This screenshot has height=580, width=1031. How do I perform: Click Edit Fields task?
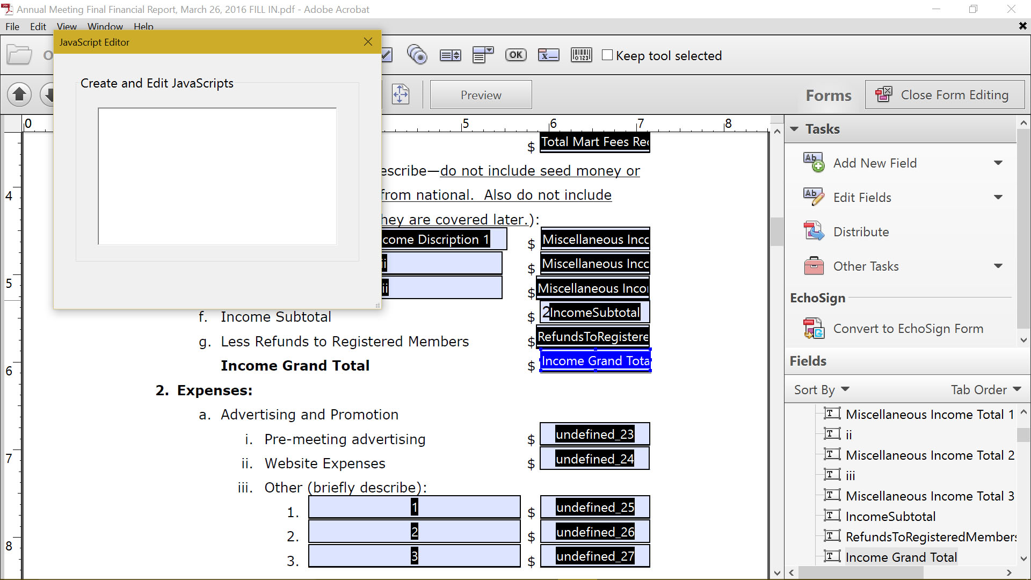click(862, 197)
